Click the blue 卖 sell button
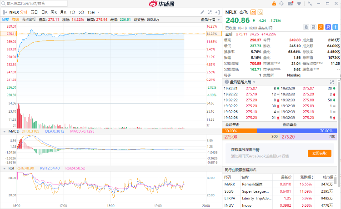The image size is (341, 209). click(x=328, y=27)
